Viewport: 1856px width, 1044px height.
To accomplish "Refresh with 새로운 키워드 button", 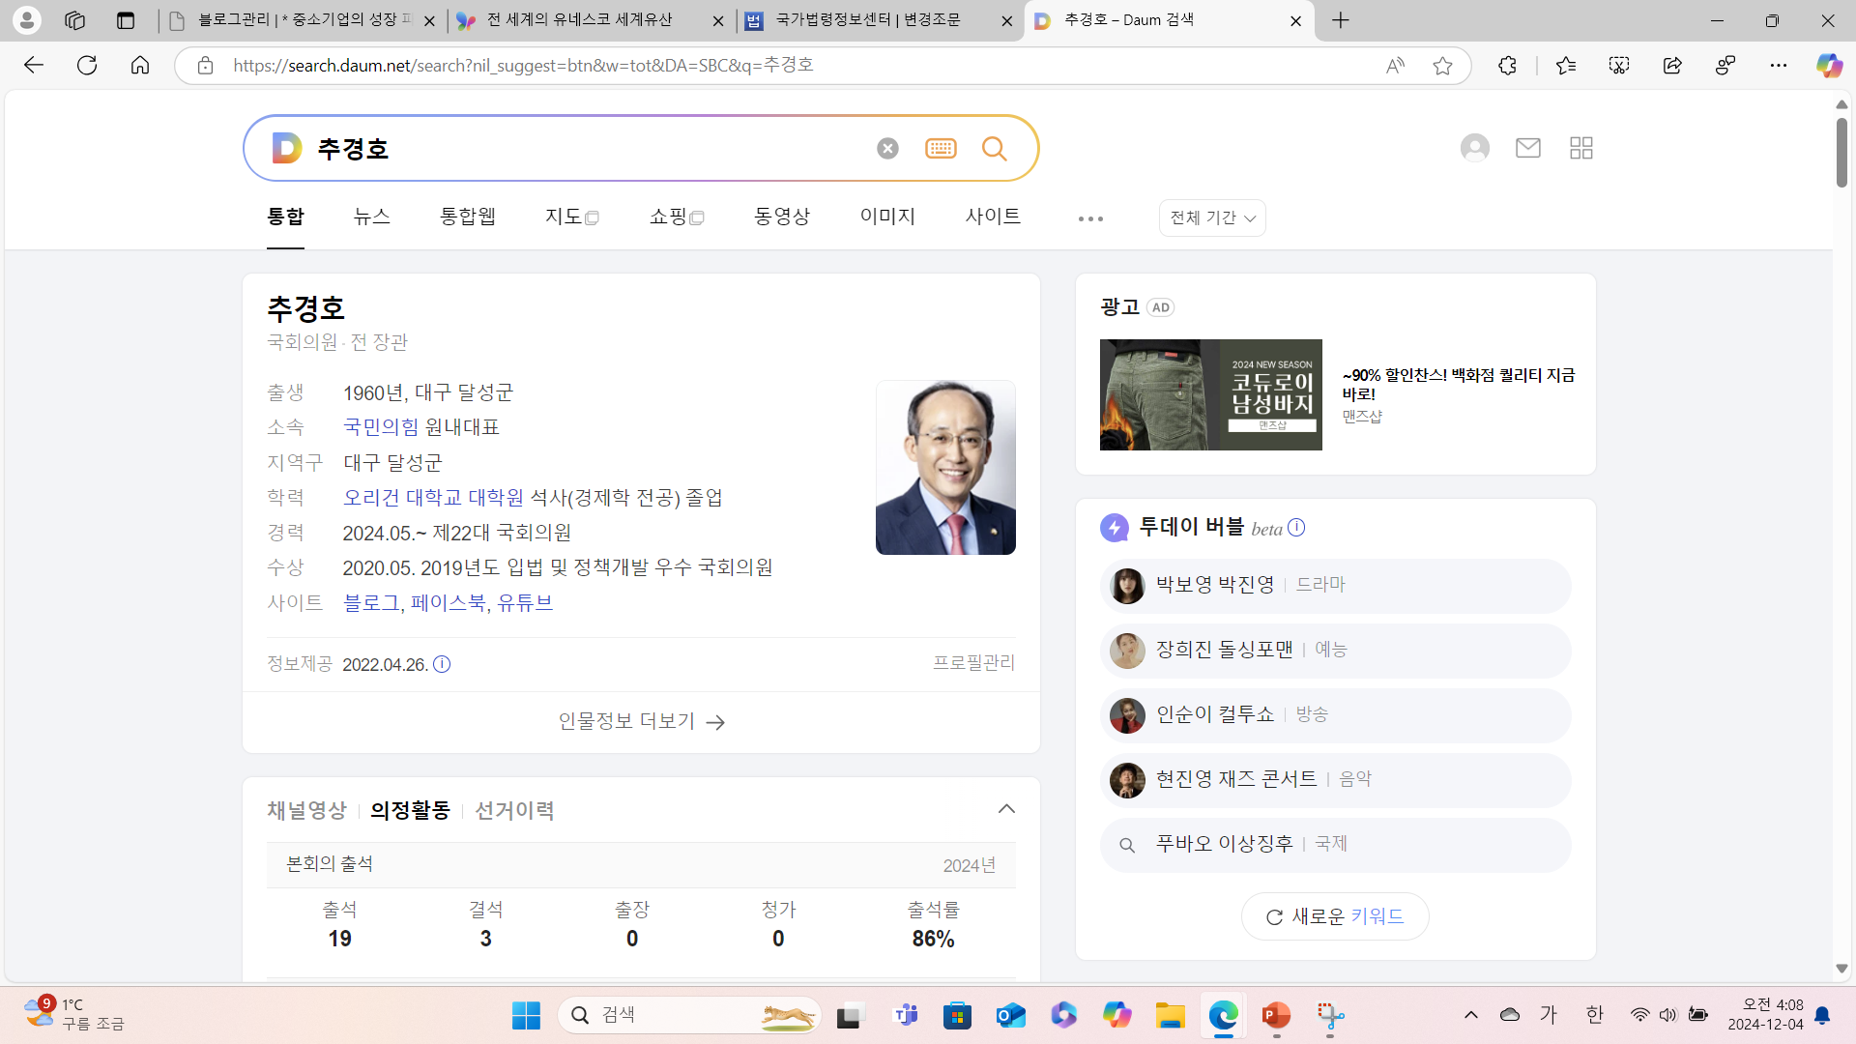I will (x=1334, y=916).
